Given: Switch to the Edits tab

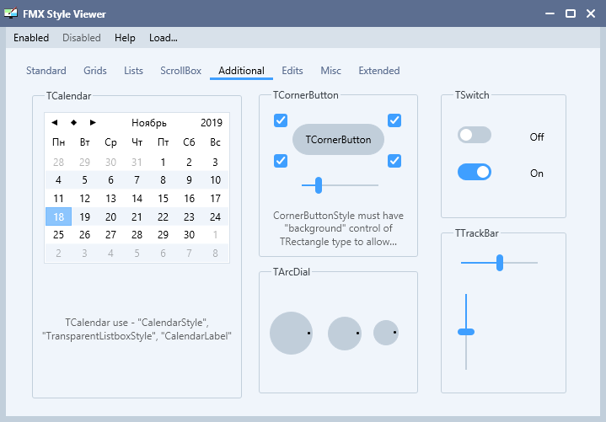Looking at the screenshot, I should (x=292, y=71).
